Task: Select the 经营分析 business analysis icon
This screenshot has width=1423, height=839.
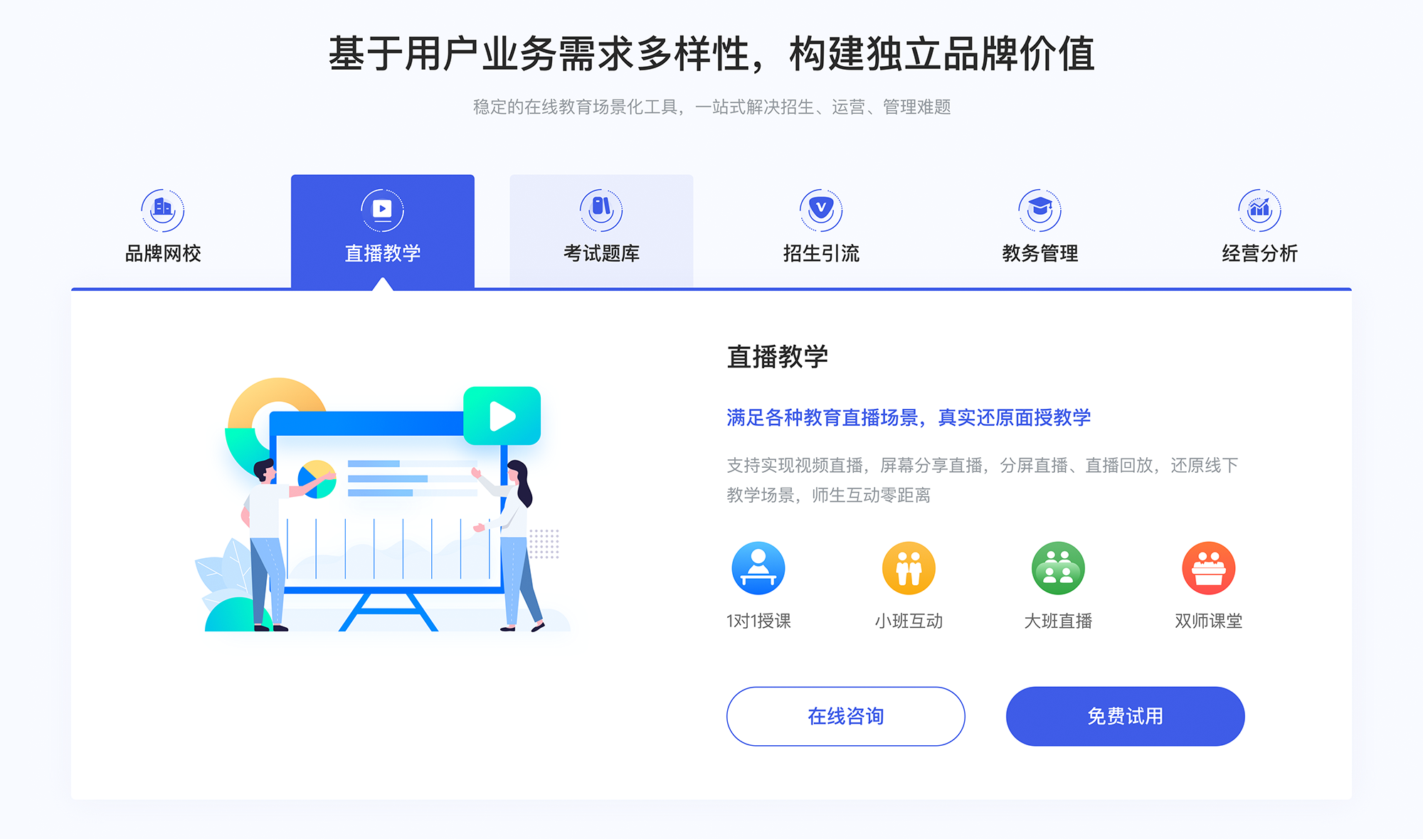Action: [1261, 205]
